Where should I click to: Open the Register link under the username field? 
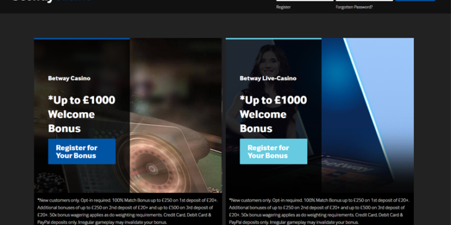[283, 7]
